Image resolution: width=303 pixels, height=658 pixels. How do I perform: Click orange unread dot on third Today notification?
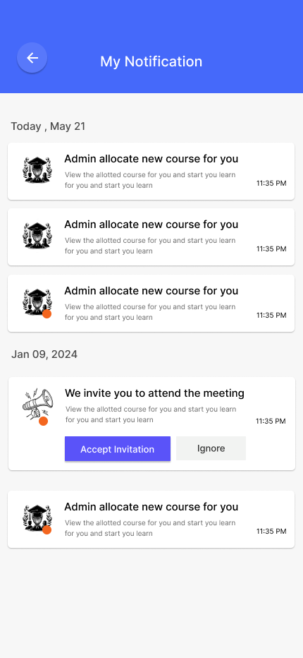click(x=47, y=314)
